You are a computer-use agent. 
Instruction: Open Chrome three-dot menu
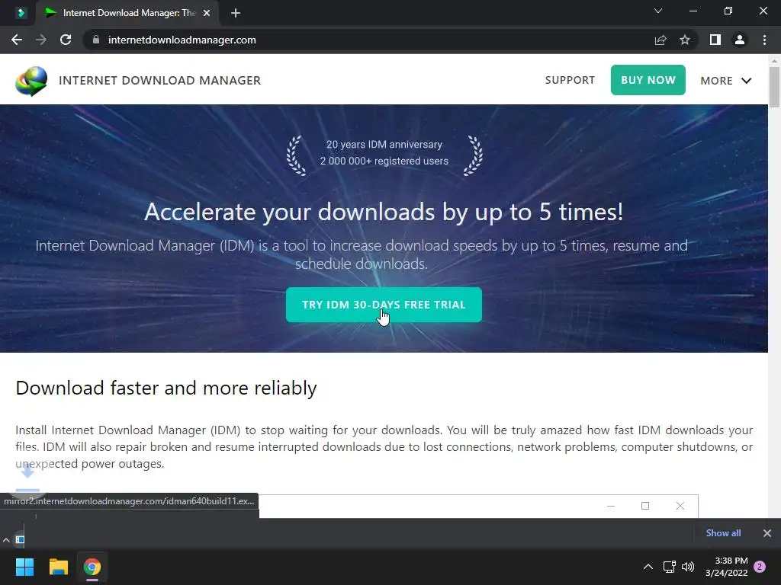click(764, 40)
